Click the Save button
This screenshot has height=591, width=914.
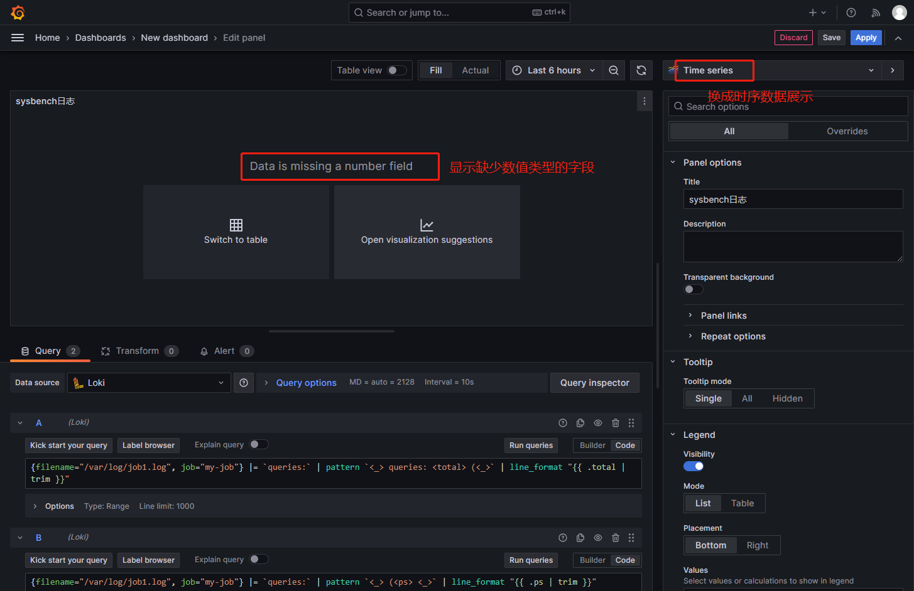coord(832,38)
